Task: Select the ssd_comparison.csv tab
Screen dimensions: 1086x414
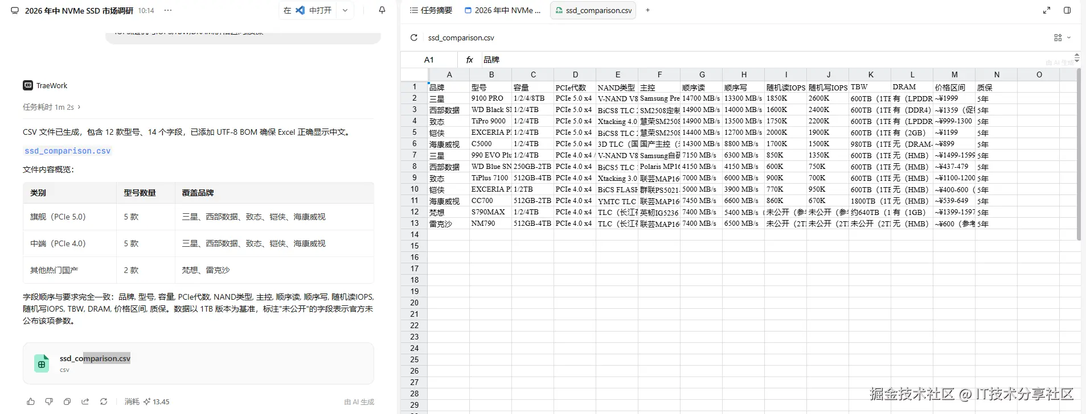Action: click(x=593, y=10)
